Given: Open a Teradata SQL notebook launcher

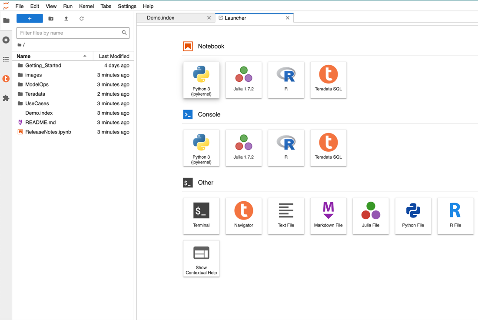Looking at the screenshot, I should click(328, 80).
